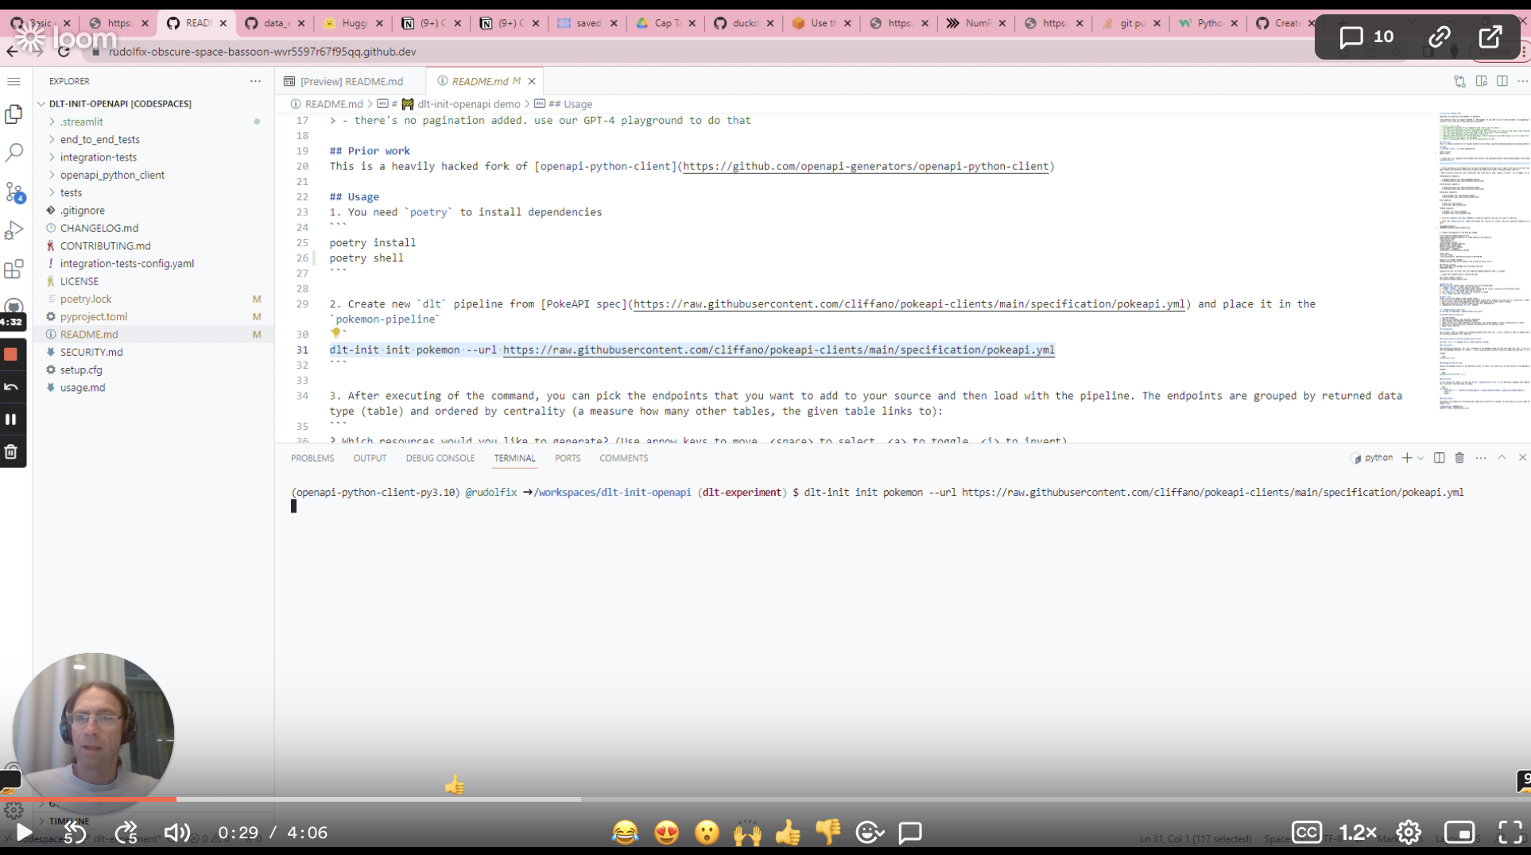Toggle closed captions CC
The image size is (1531, 855).
tap(1307, 832)
